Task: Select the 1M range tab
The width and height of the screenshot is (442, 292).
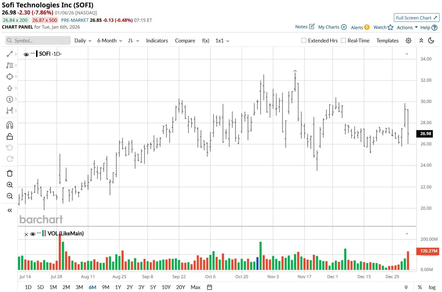Action: 53,287
